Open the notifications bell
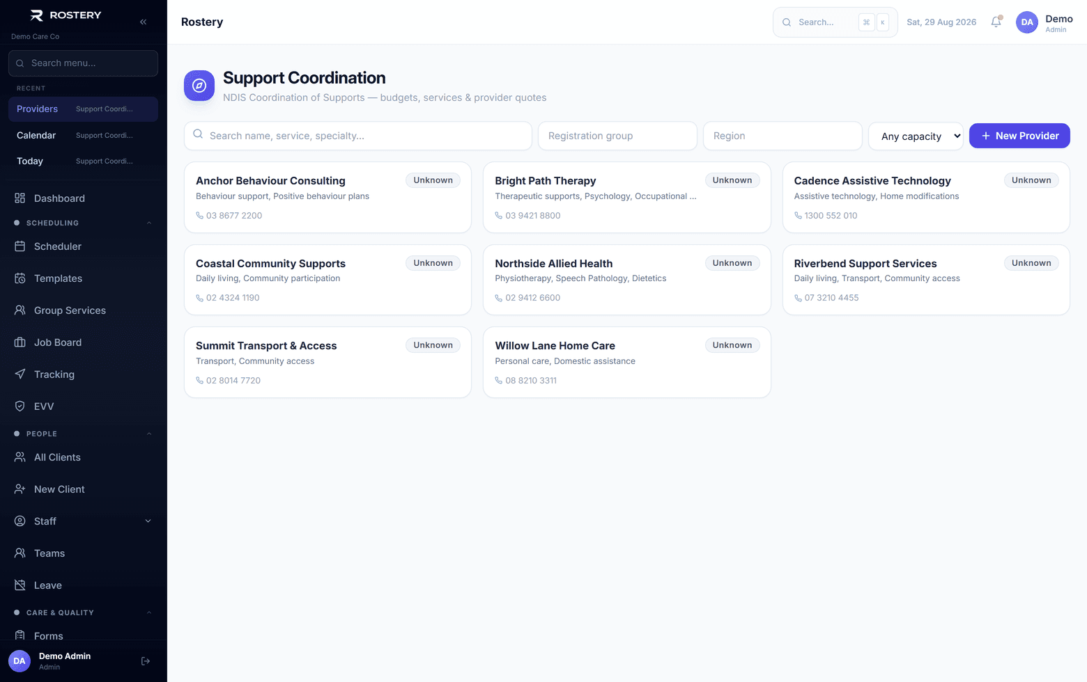Screen dimensions: 1087x682 pyautogui.click(x=996, y=22)
